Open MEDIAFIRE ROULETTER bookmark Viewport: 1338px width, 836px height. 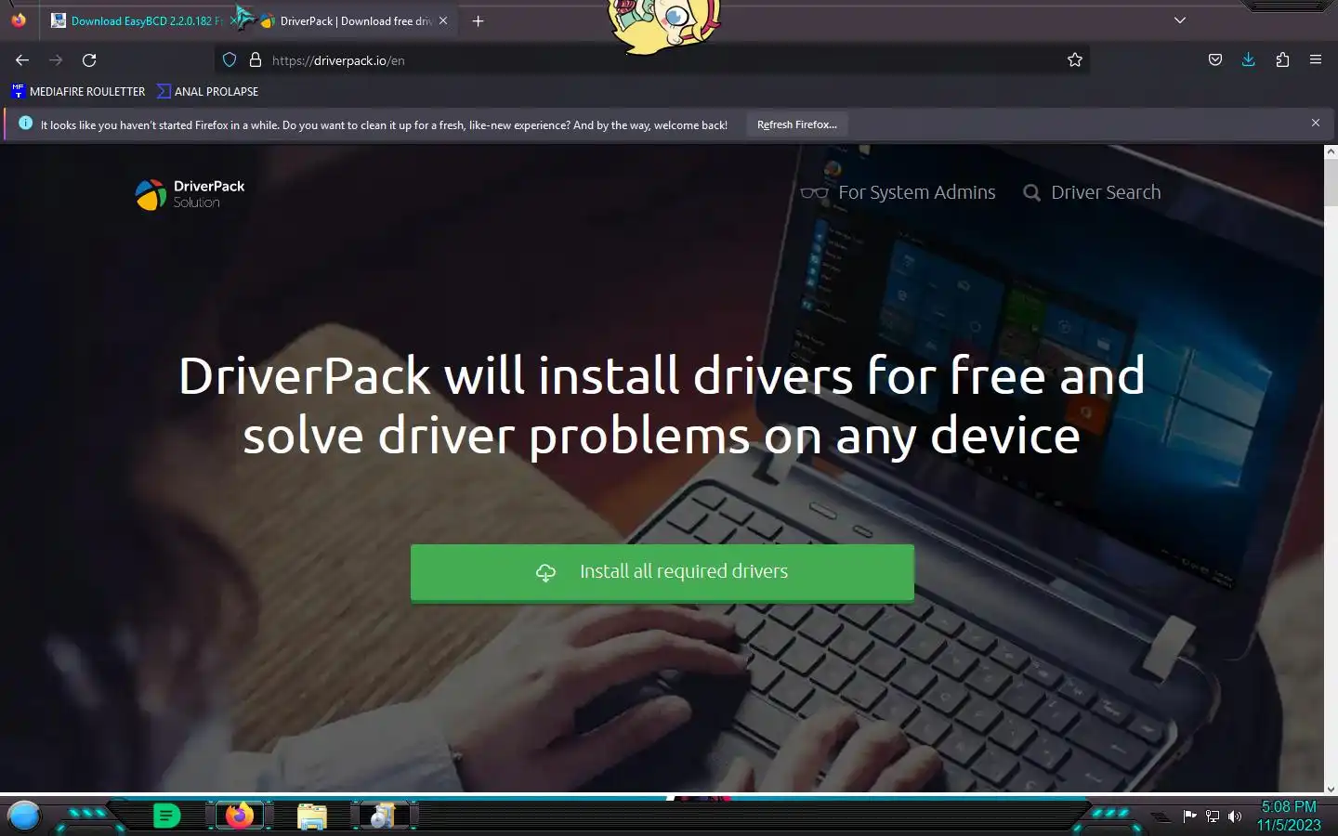coord(78,91)
